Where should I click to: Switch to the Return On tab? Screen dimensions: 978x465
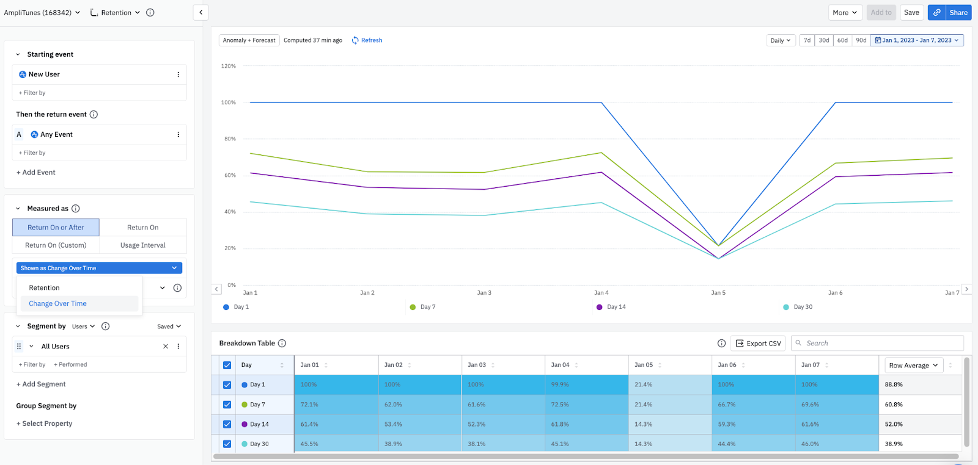[x=142, y=228]
